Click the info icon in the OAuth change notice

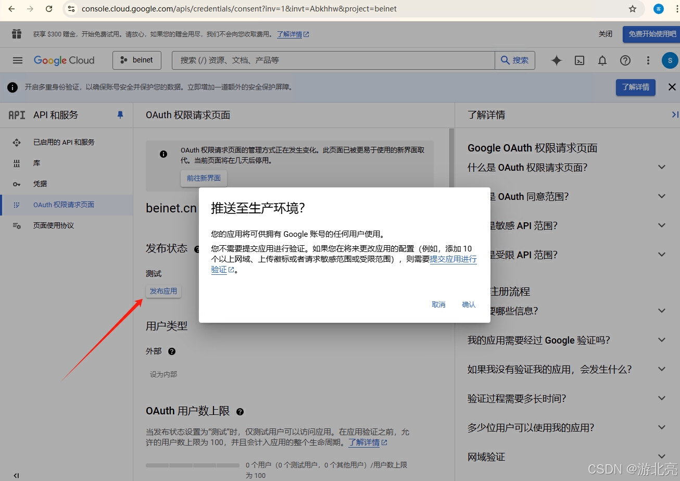pyautogui.click(x=163, y=154)
